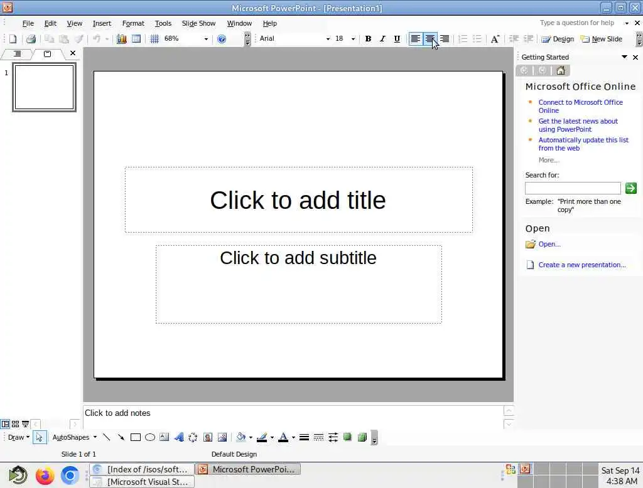Insert a Text Box
Viewport: 643px width, 488px height.
(x=165, y=437)
